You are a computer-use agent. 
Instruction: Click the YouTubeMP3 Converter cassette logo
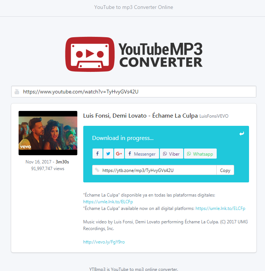pos(90,54)
